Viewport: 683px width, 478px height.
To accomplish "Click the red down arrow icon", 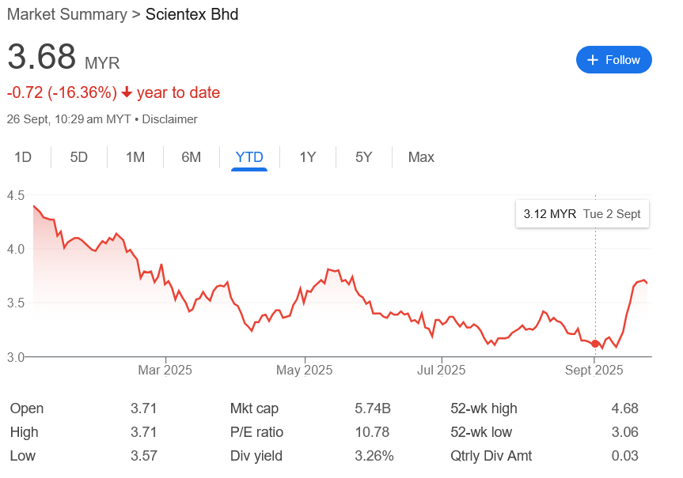I will 127,93.
